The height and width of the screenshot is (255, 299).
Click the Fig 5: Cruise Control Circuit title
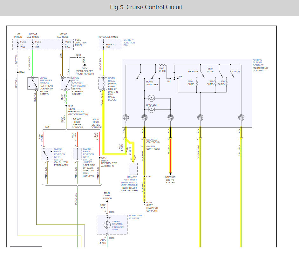point(146,7)
